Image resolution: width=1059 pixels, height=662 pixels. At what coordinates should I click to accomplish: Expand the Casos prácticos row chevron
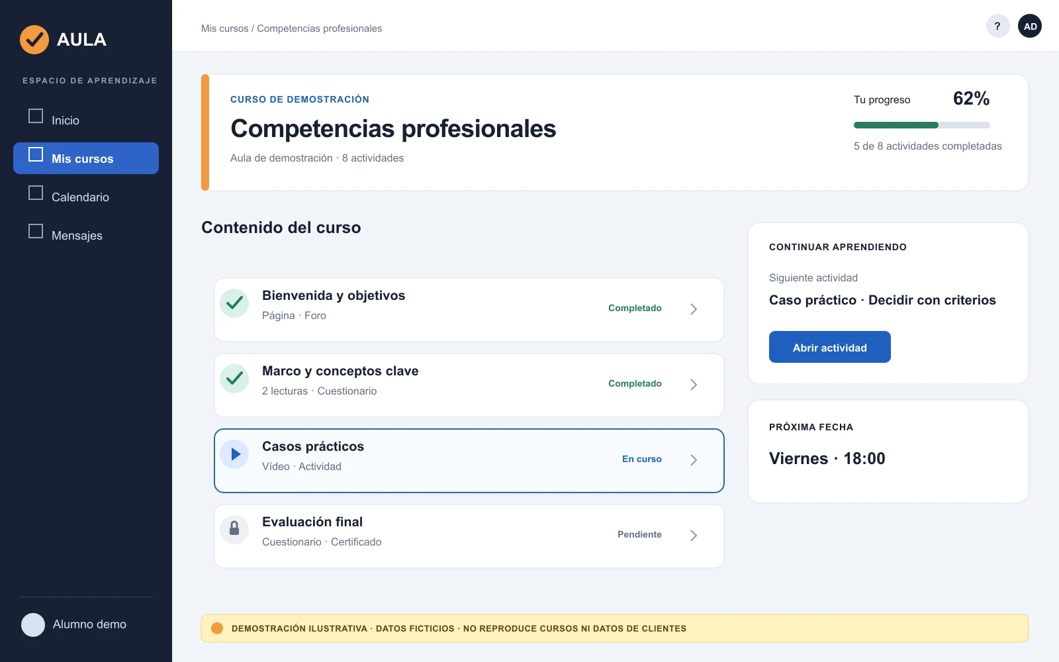694,460
